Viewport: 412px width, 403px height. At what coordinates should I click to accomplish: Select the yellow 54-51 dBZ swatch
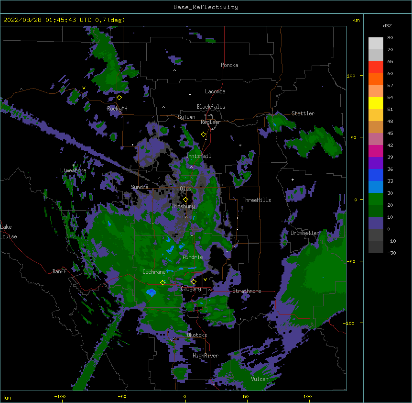376,103
